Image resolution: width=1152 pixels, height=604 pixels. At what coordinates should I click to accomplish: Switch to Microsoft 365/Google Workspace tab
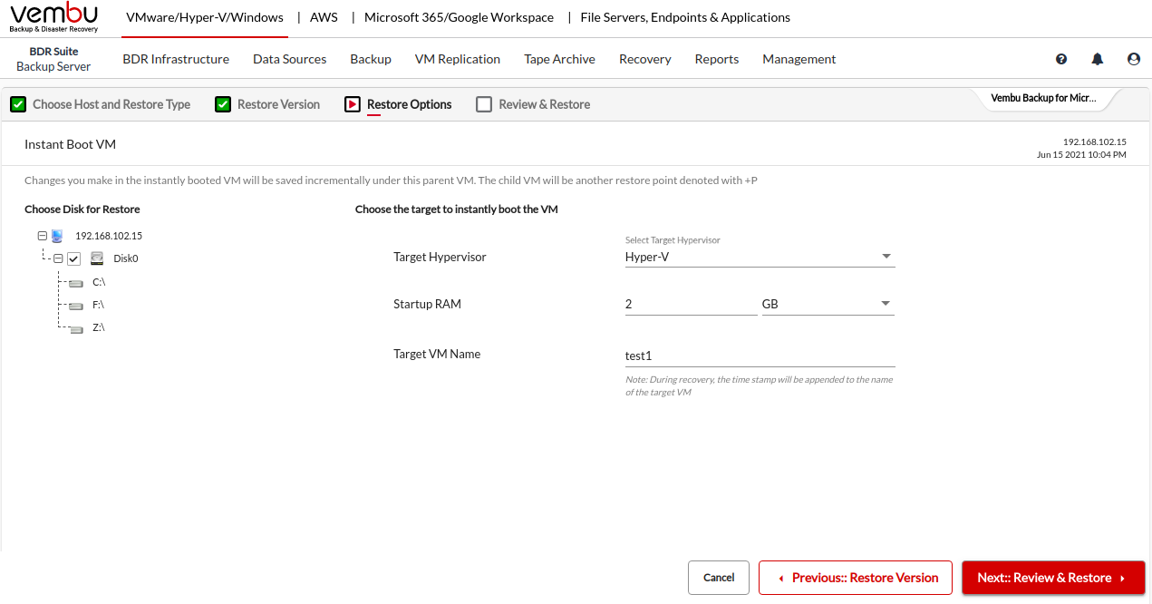pyautogui.click(x=459, y=17)
